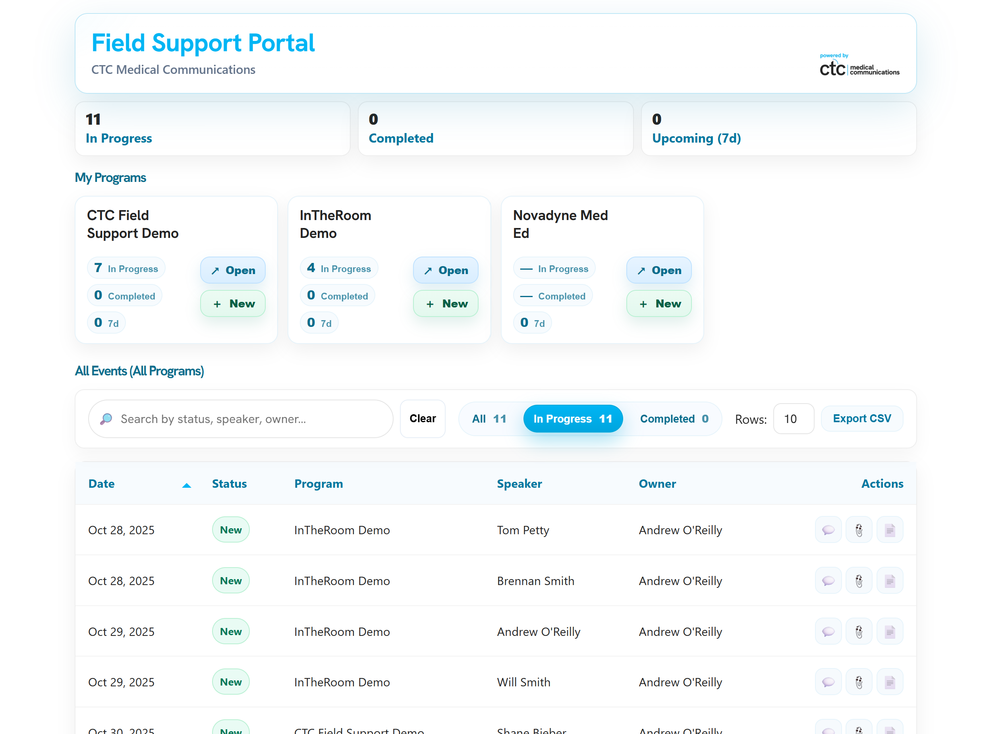
Task: Switch to the In Progress 11 filter tab
Action: 573,418
